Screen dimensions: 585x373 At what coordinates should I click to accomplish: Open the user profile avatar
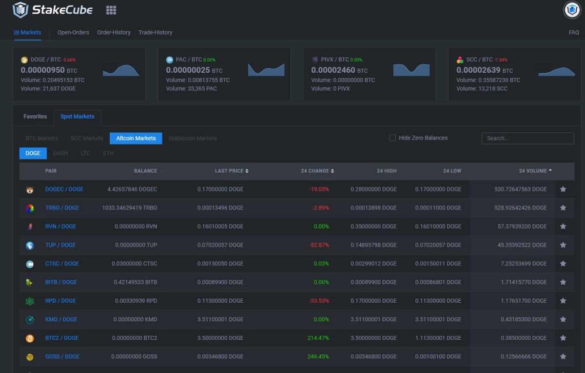572,10
